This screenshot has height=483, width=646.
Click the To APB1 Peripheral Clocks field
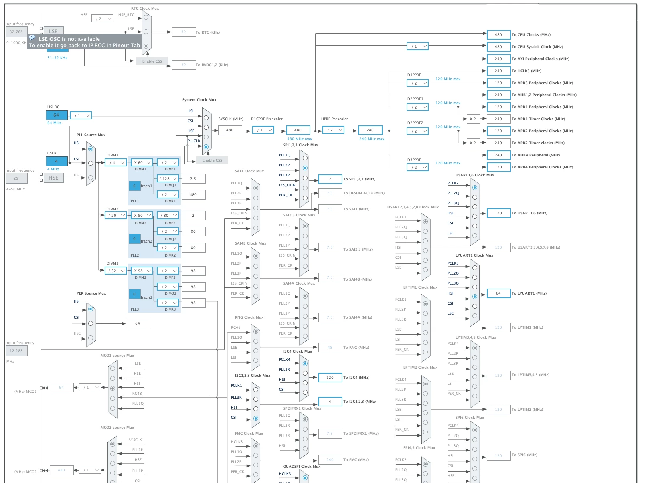tap(498, 107)
